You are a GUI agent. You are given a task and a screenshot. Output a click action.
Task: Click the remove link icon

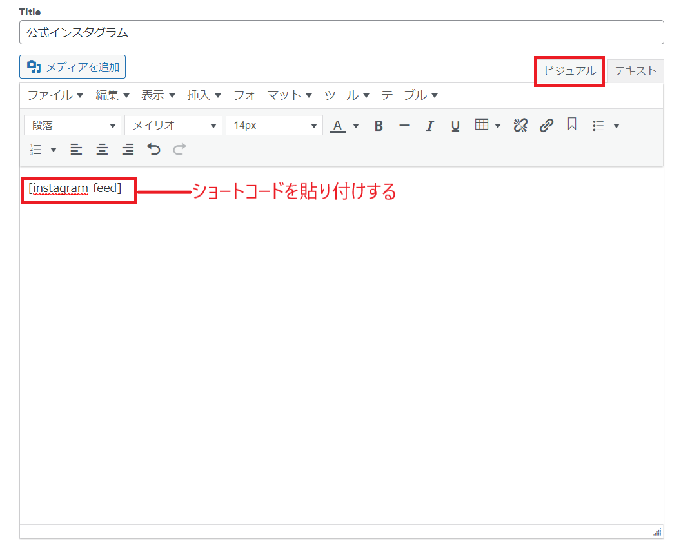pyautogui.click(x=520, y=126)
